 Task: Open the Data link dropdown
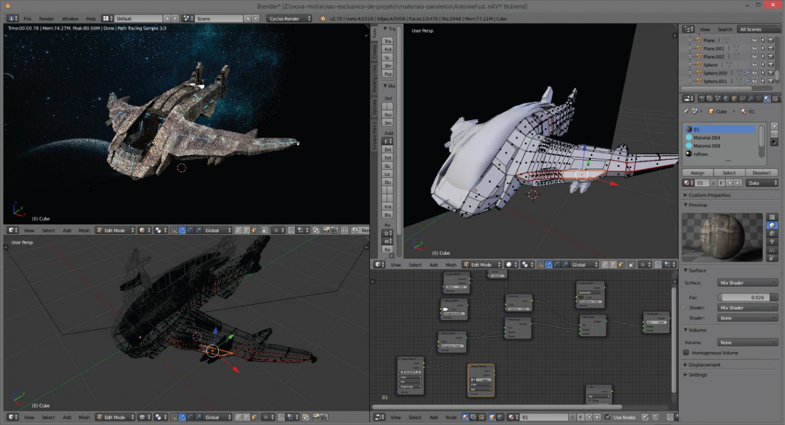pos(762,183)
